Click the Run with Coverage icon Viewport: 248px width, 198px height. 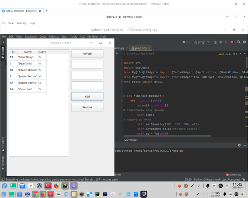226,42
